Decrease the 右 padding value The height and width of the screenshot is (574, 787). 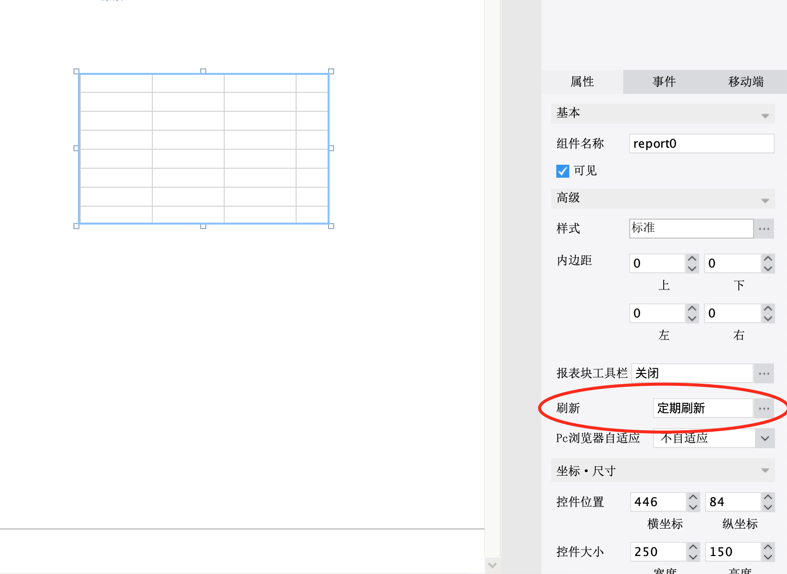click(768, 318)
